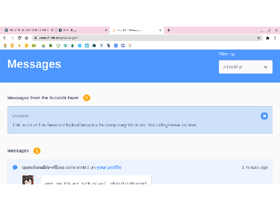Reload the page with refresh icon
Image resolution: width=280 pixels, height=211 pixels.
pyautogui.click(x=19, y=38)
